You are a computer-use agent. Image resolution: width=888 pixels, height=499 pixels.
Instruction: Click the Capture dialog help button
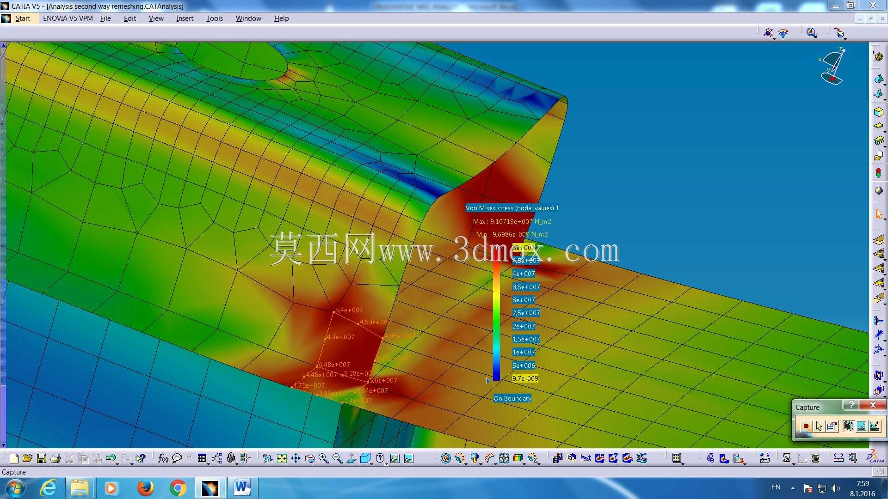coord(851,405)
